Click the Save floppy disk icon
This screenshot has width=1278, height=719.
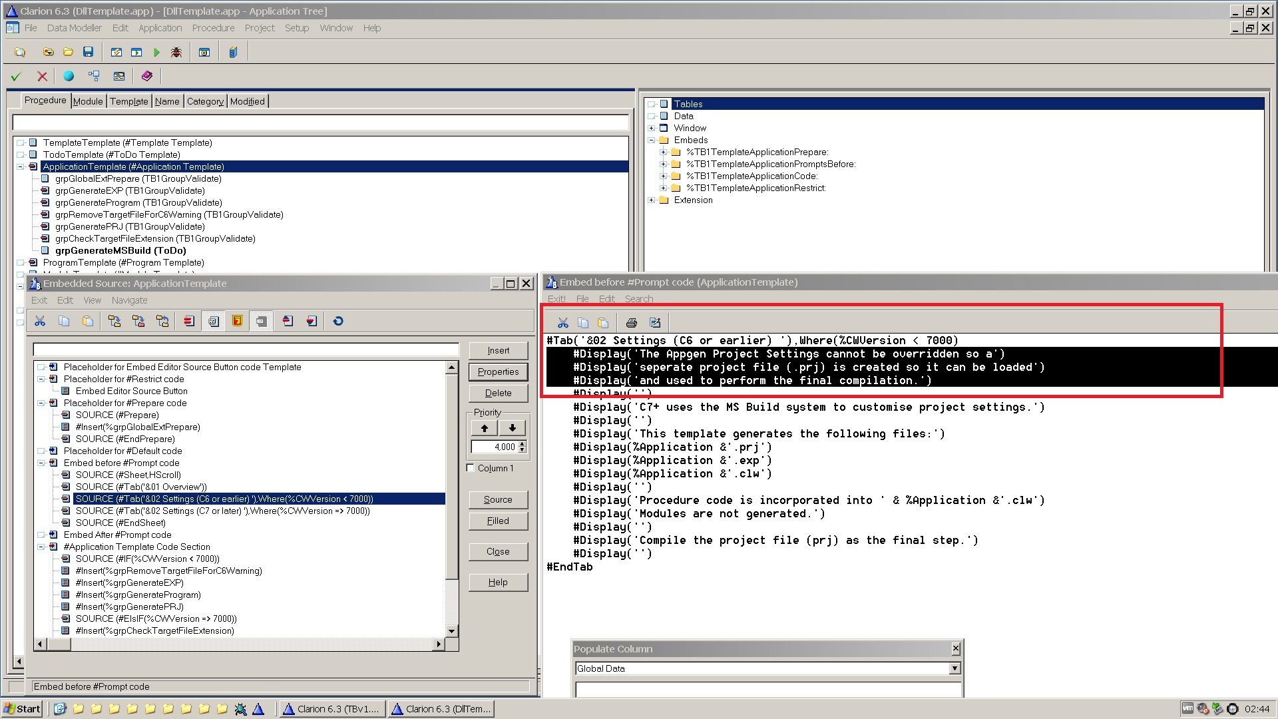88,52
